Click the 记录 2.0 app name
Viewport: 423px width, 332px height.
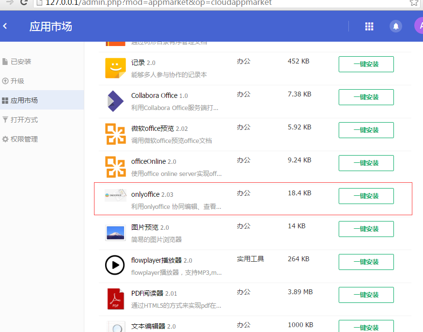[143, 63]
